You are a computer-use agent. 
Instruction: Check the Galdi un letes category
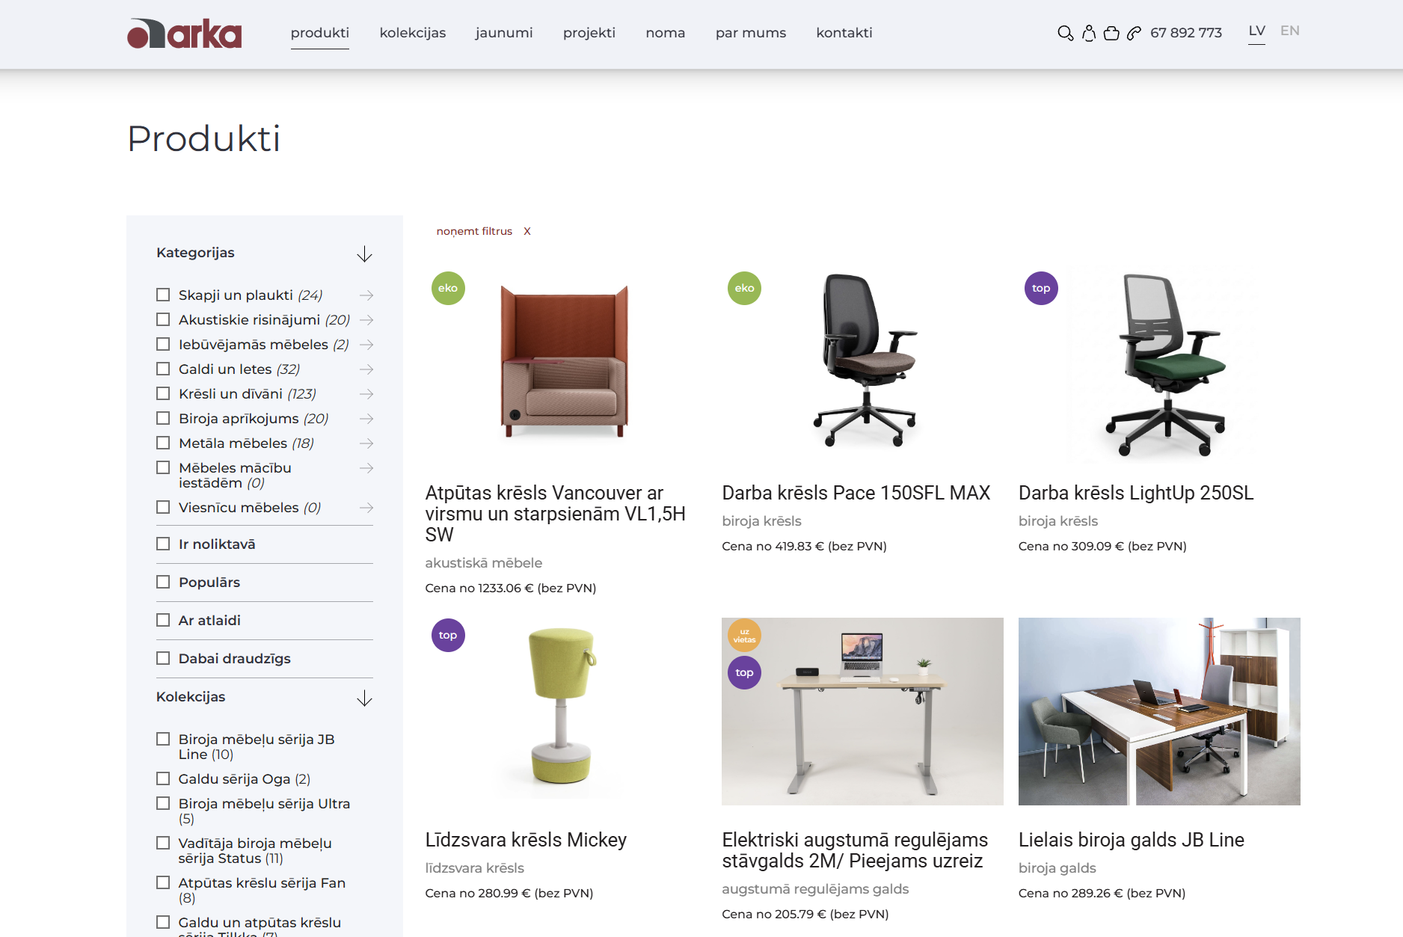click(163, 369)
